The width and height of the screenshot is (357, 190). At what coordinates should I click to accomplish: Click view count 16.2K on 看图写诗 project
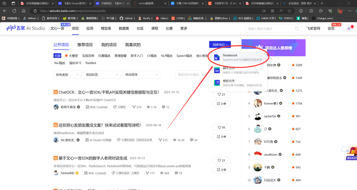[x=179, y=140]
